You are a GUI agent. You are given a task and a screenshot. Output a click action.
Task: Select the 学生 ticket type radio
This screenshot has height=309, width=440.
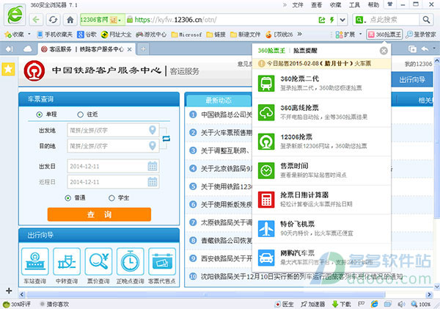[x=111, y=198]
